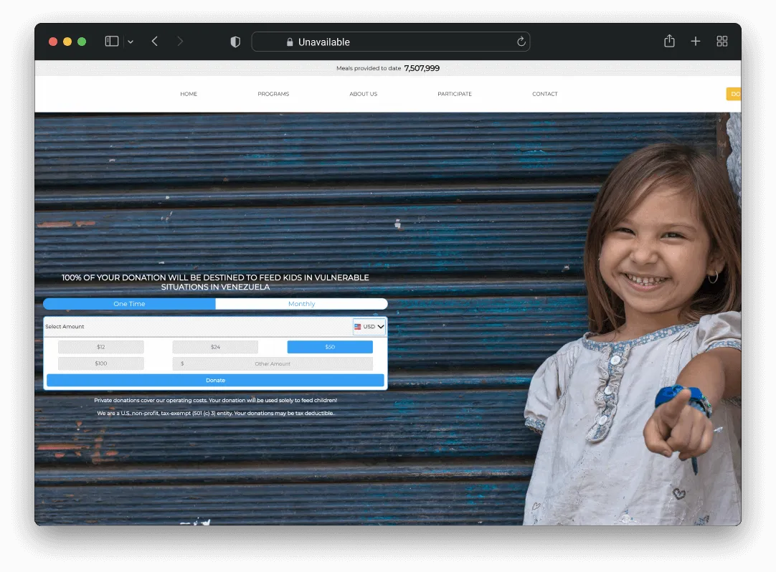Choose the $12 donation amount

[101, 347]
